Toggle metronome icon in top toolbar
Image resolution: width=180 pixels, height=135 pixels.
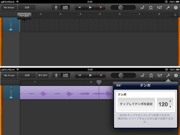[x=142, y=7]
